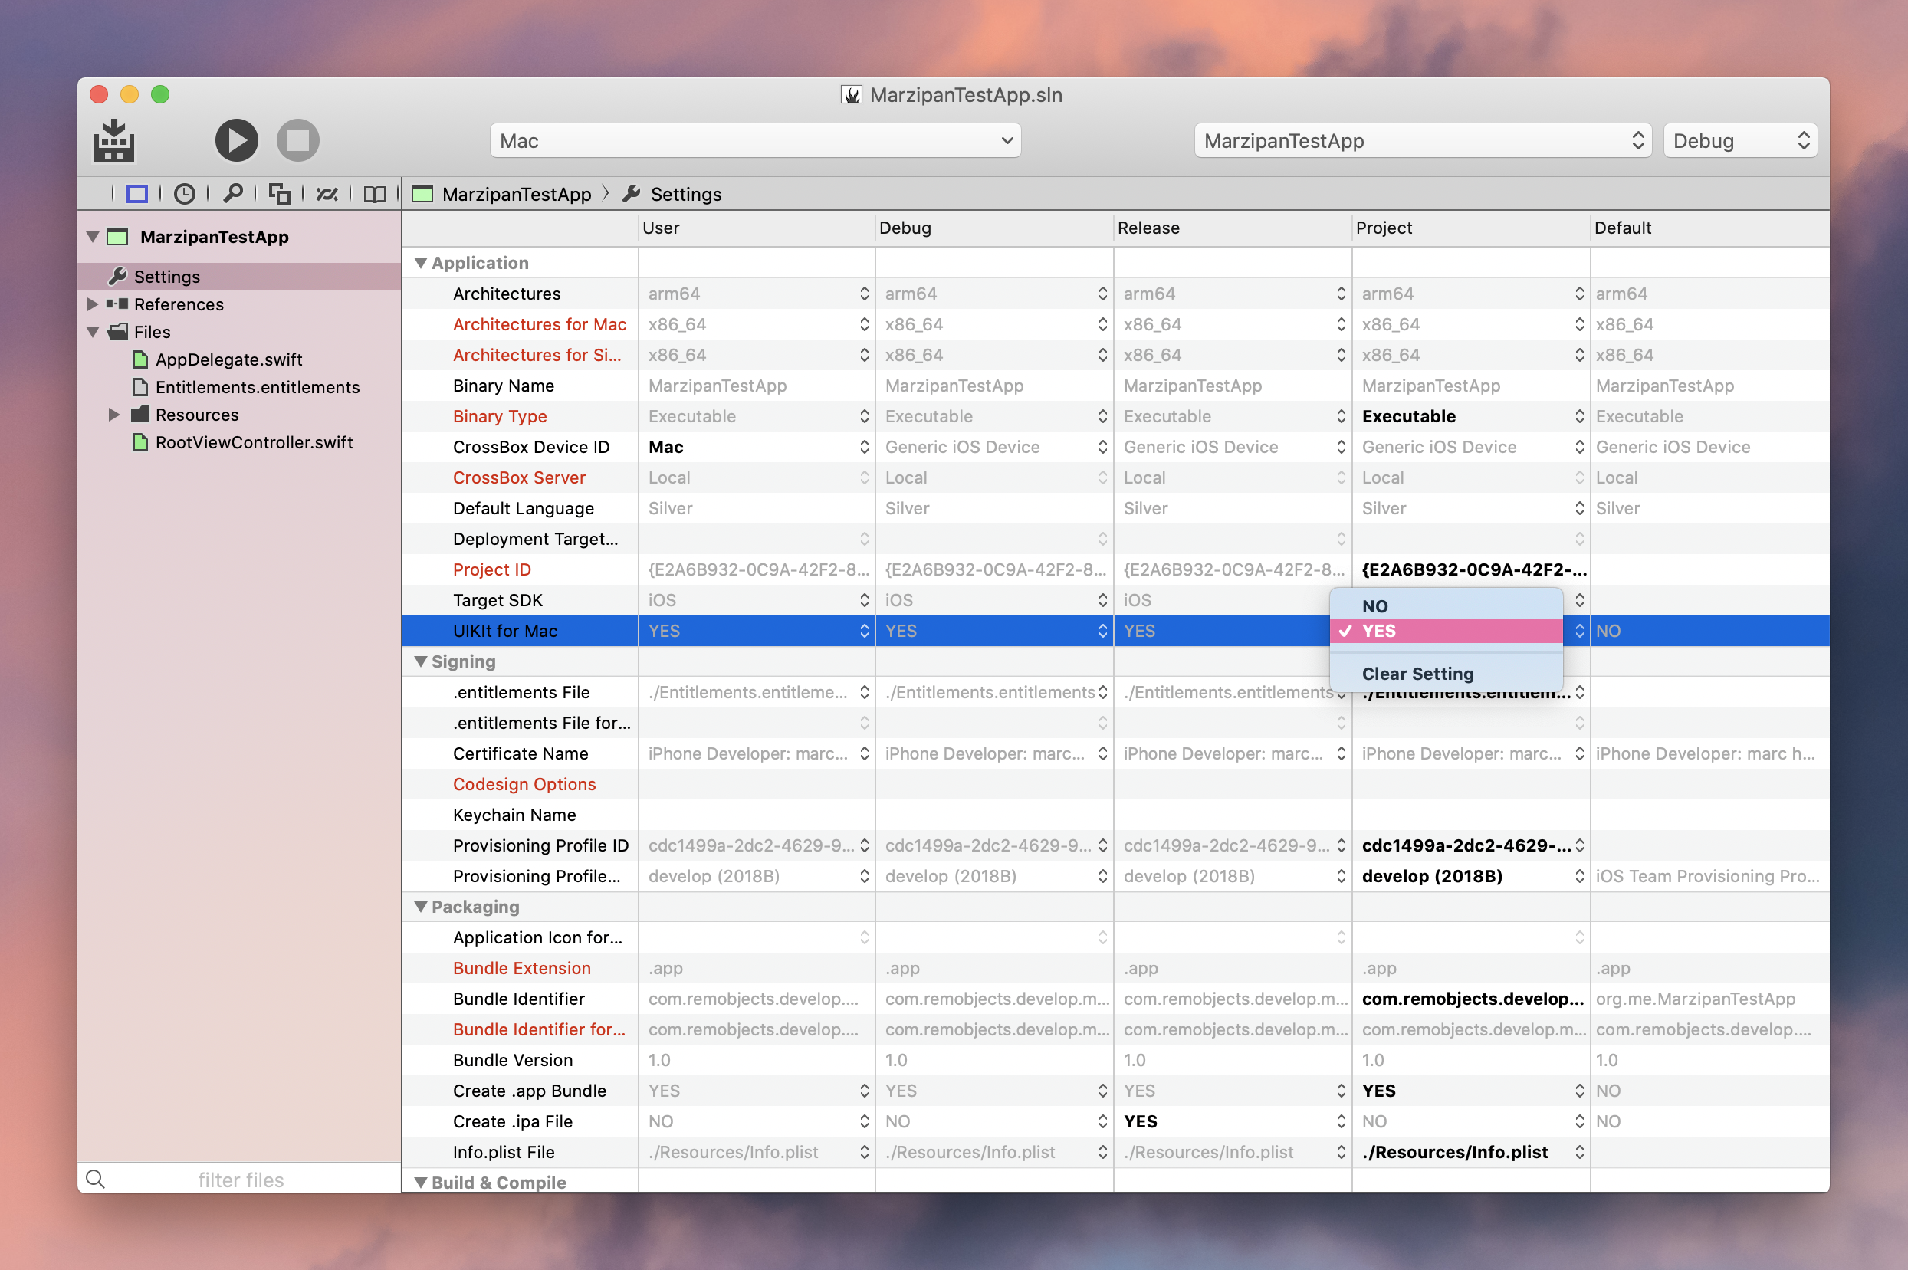1908x1270 pixels.
Task: Click the wrench icon beside sidebar Settings
Action: 118,276
